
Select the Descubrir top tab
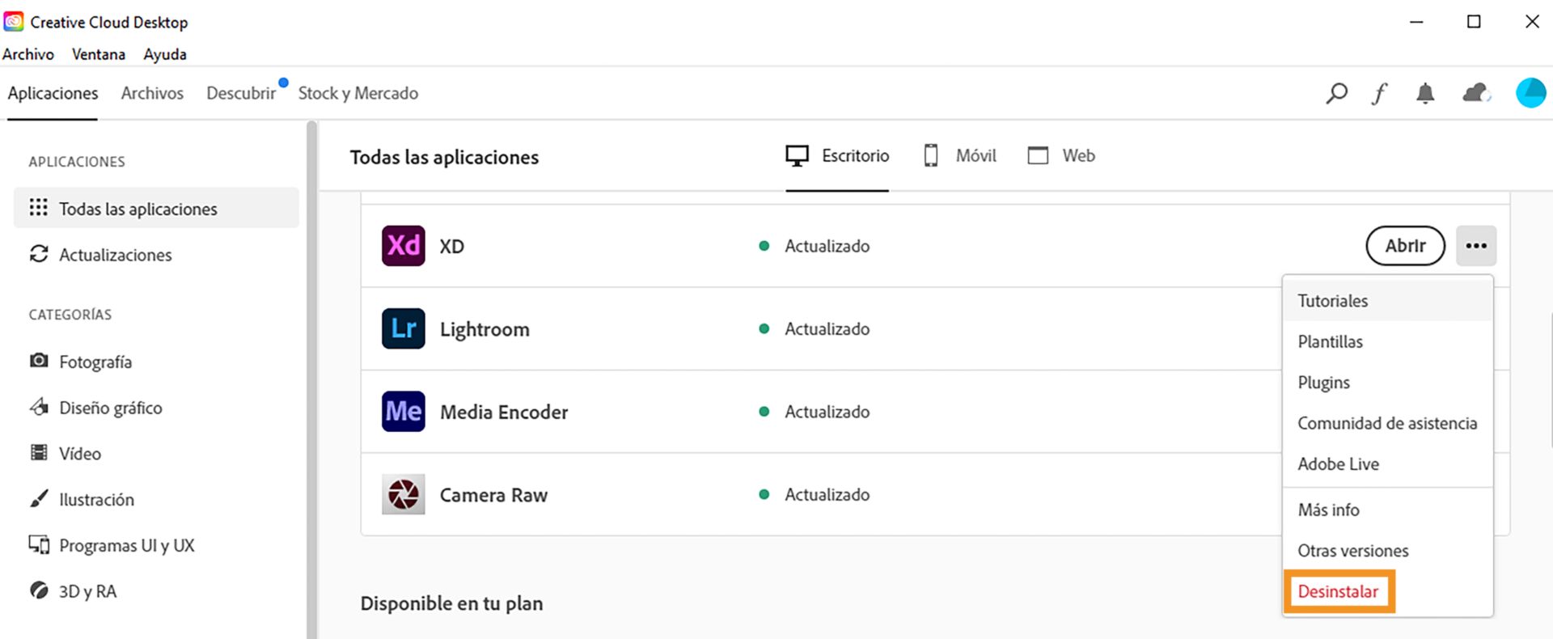pyautogui.click(x=241, y=93)
